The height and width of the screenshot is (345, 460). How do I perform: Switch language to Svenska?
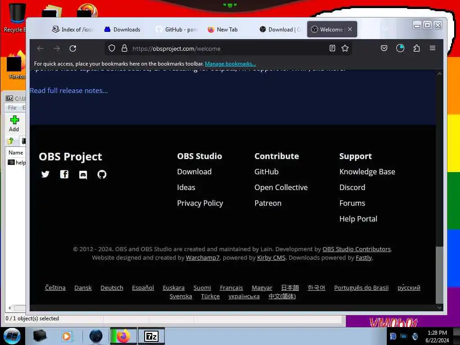pos(181,296)
